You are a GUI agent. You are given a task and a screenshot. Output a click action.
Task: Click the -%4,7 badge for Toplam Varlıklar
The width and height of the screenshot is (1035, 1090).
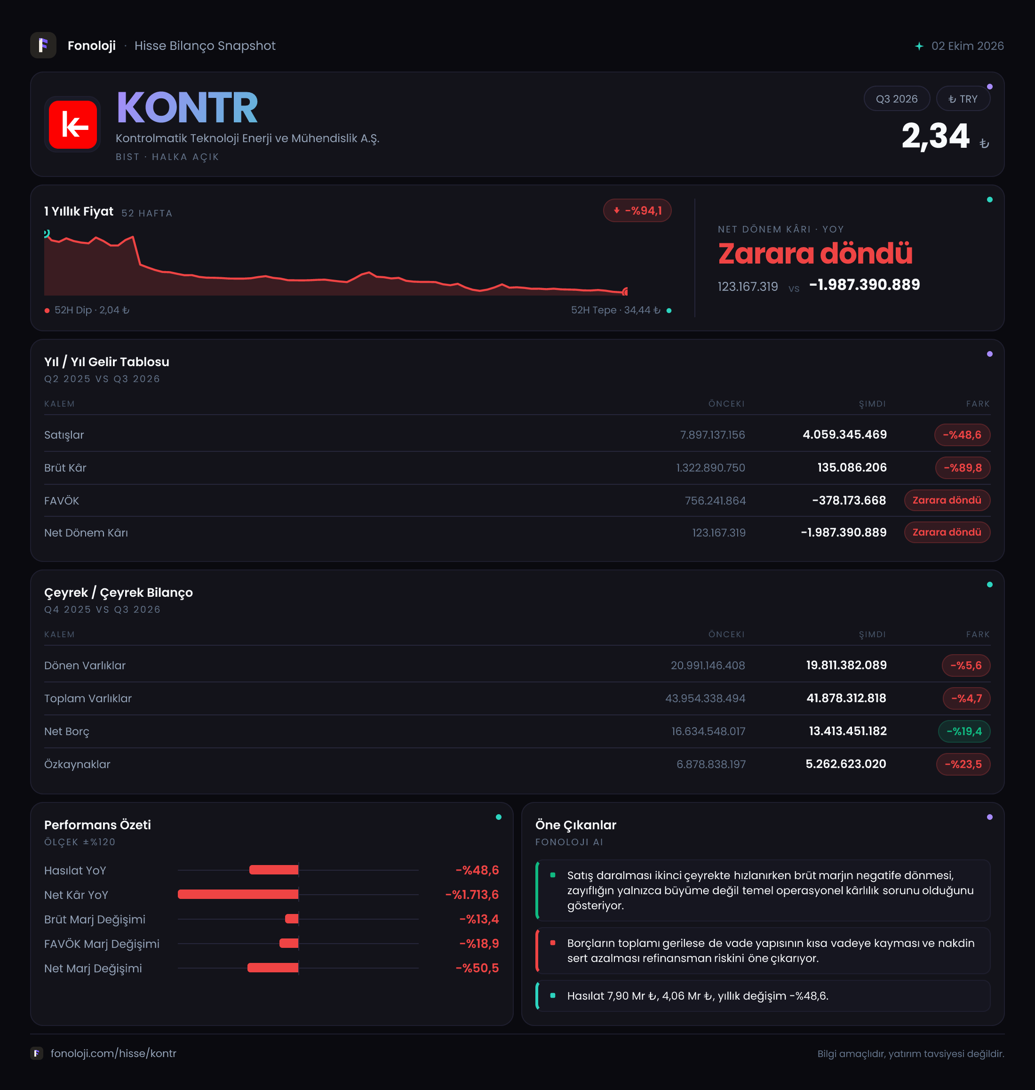coord(967,699)
